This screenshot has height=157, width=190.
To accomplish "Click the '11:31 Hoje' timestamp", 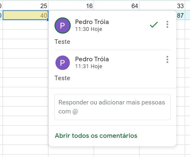I will click(x=89, y=66).
